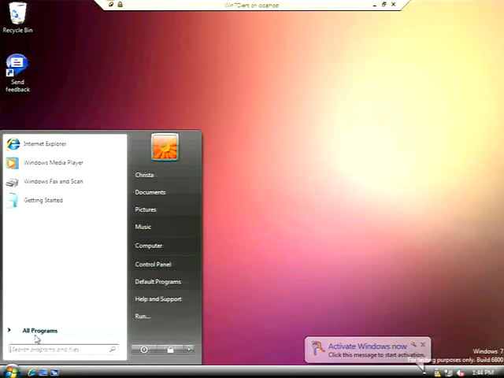Viewport: 504px width, 378px height.
Task: Open Windows Fax and Scan
Action: point(53,182)
